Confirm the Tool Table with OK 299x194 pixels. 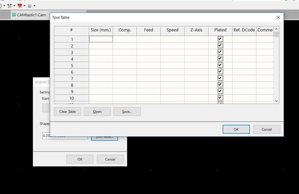236,129
